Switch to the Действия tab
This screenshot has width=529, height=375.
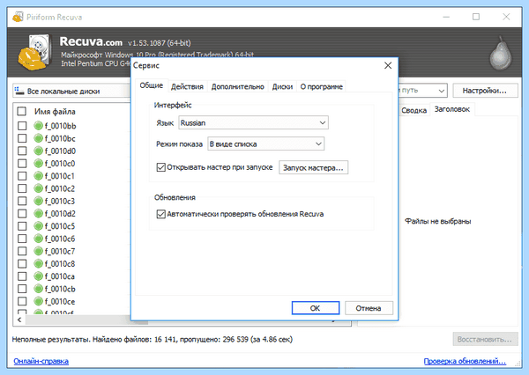187,86
